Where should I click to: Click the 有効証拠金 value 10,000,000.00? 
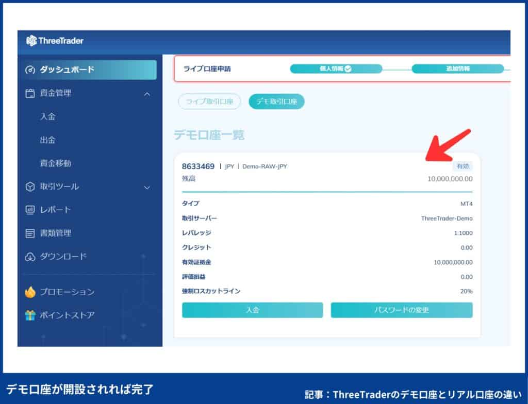pos(453,262)
